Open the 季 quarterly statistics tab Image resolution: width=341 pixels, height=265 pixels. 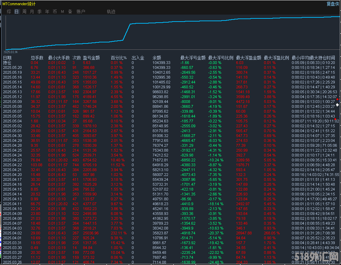pyautogui.click(x=39, y=11)
